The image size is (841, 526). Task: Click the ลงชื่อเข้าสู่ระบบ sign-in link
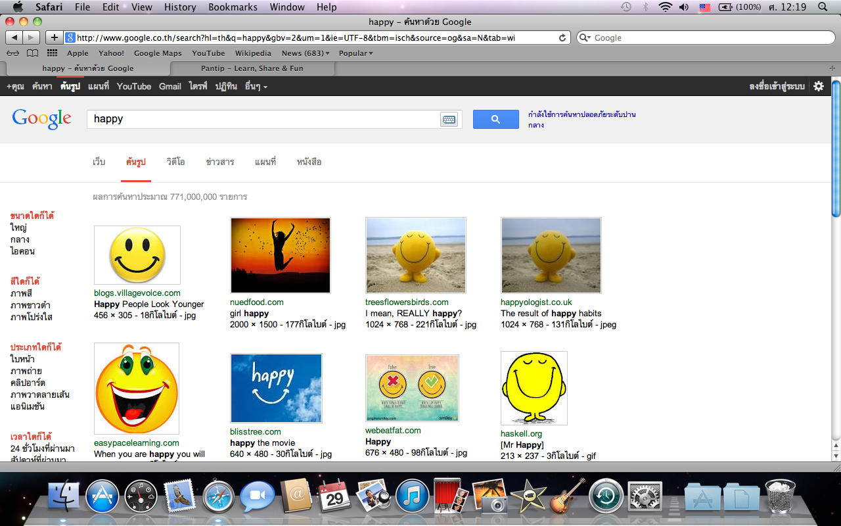[777, 86]
